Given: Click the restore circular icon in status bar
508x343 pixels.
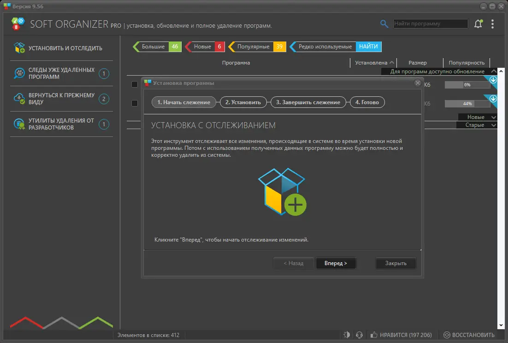Looking at the screenshot, I should (447, 335).
